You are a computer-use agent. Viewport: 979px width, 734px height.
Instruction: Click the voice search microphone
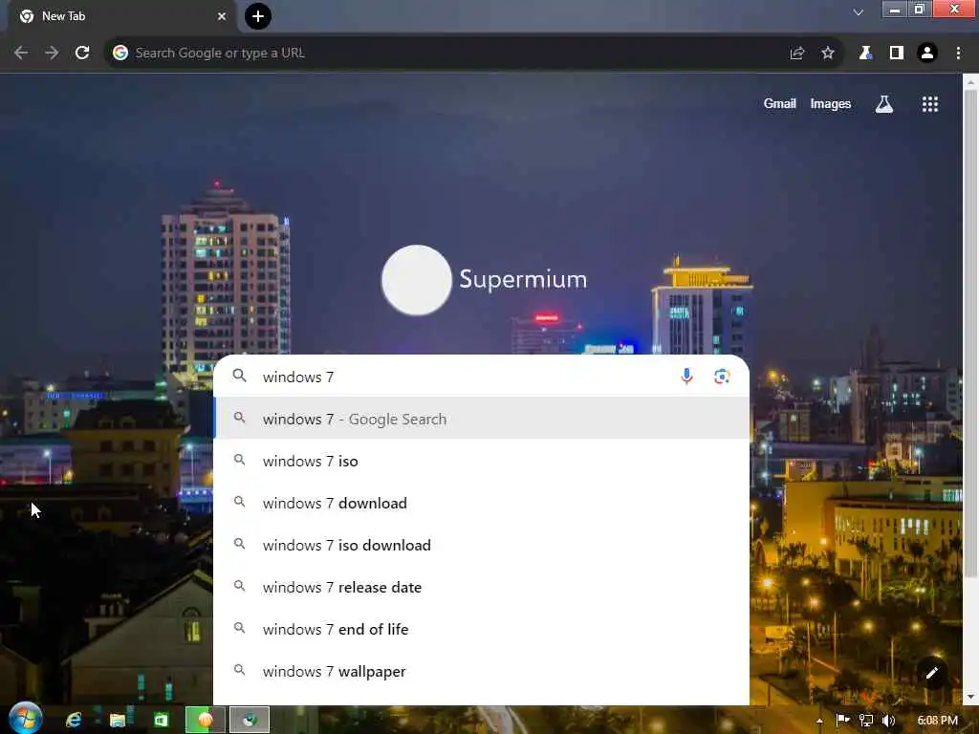pos(686,377)
